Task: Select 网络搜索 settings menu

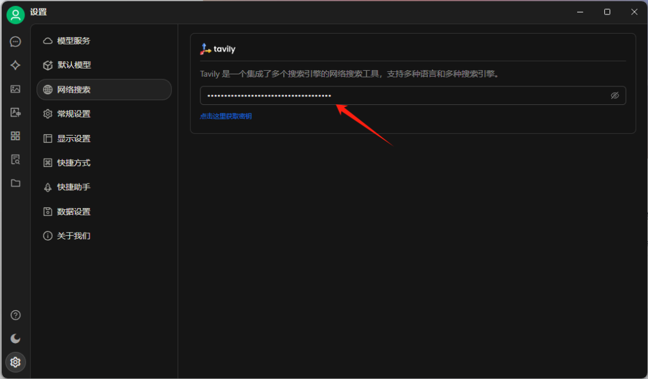Action: 104,89
